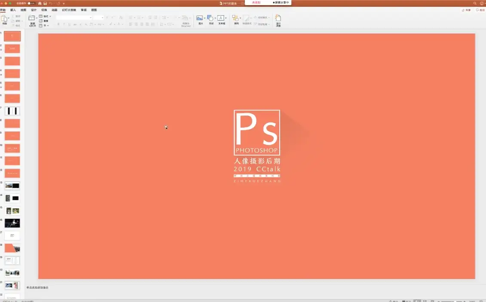Click the search magnifier icon

(x=475, y=3)
